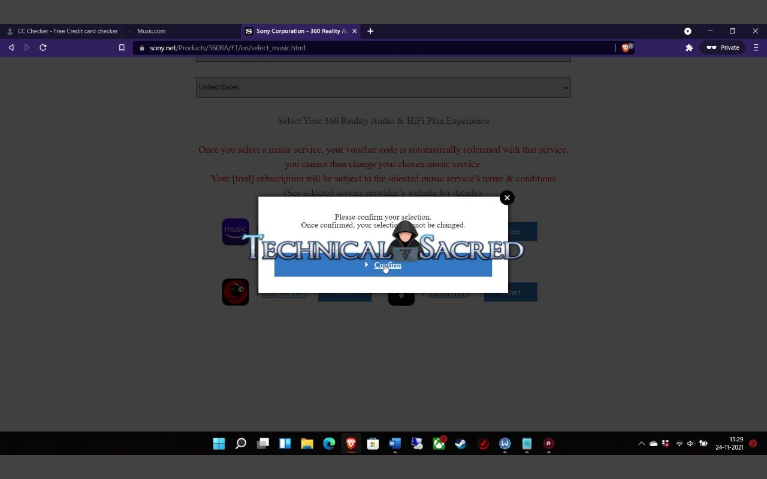This screenshot has height=479, width=767.
Task: Reload the current page
Action: (43, 48)
